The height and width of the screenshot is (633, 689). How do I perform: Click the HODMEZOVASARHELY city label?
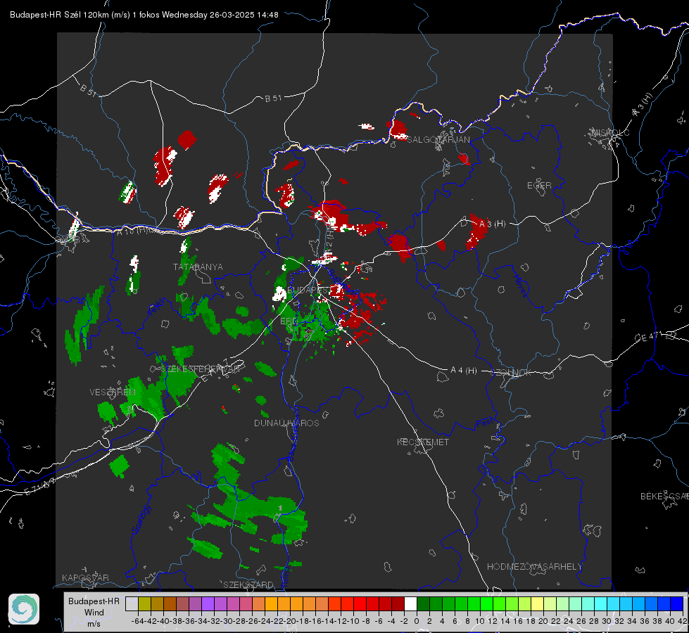534,567
